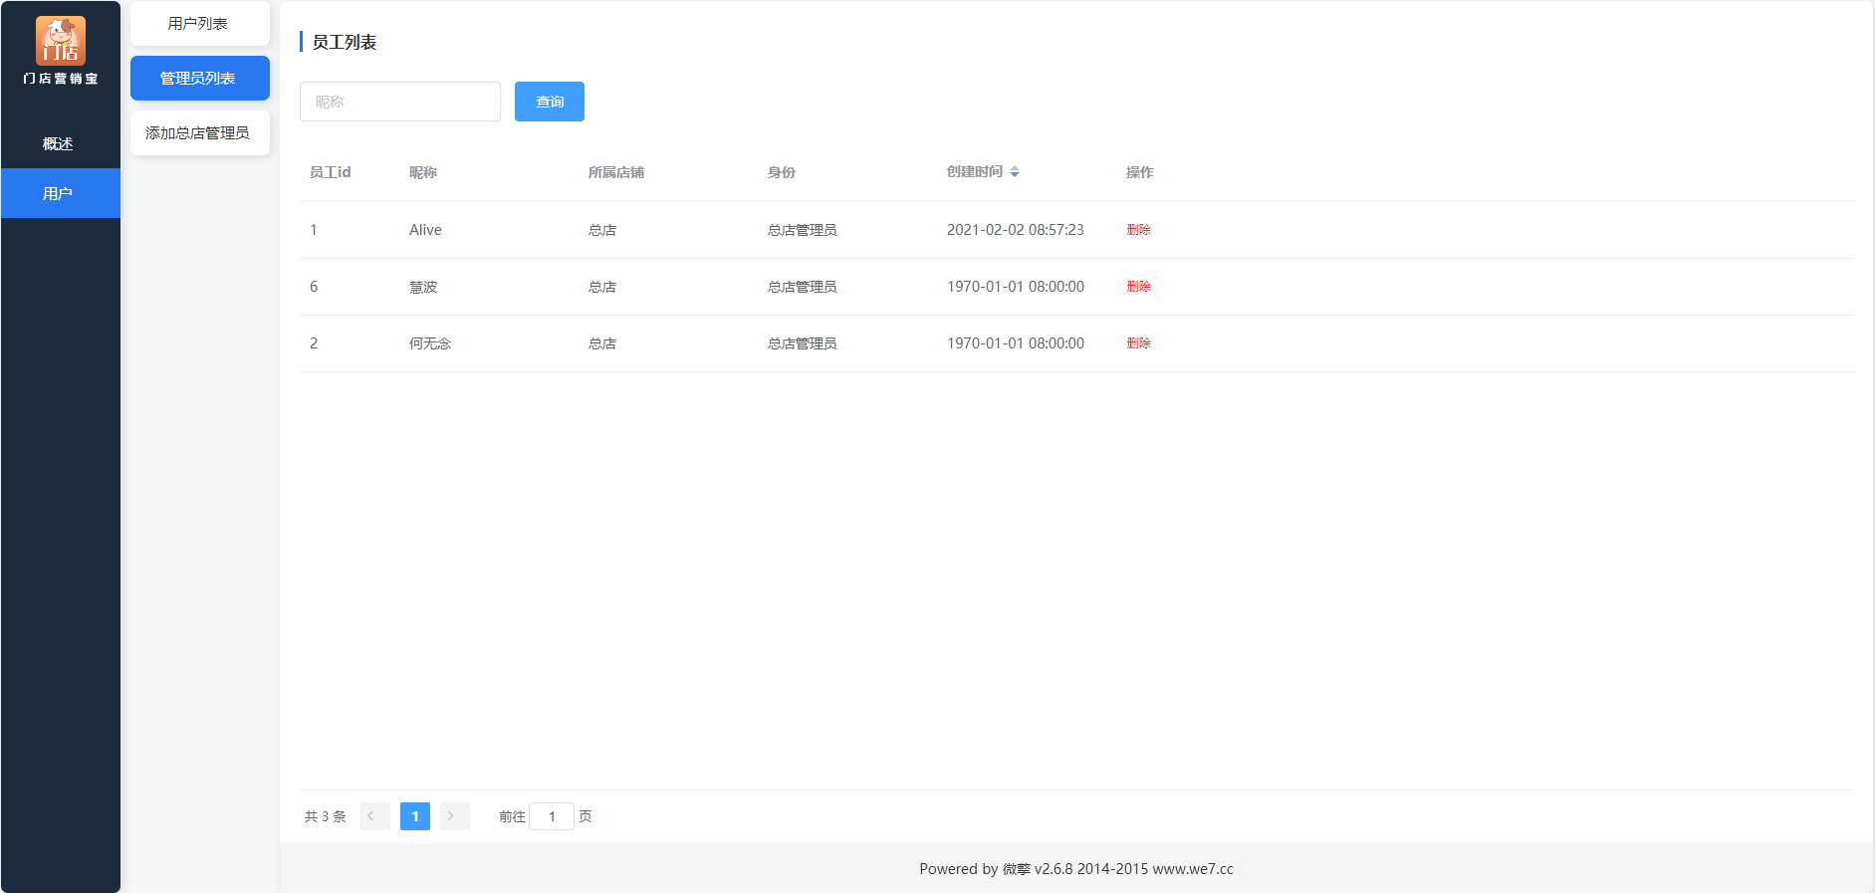The width and height of the screenshot is (1875, 893).
Task: Click the 昵称 column header
Action: (423, 172)
